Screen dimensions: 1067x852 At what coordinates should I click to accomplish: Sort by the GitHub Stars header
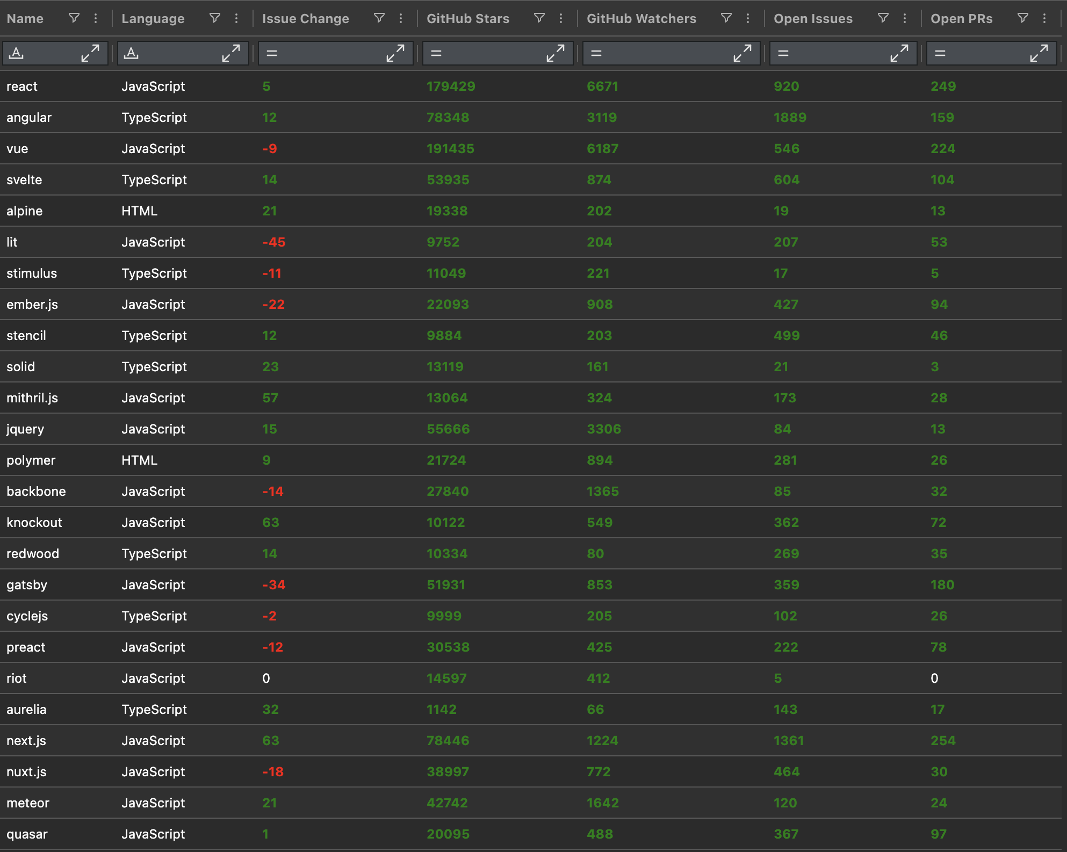pyautogui.click(x=468, y=19)
